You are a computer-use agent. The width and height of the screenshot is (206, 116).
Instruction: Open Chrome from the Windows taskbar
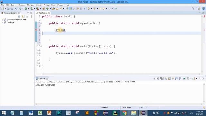[x=125, y=113]
